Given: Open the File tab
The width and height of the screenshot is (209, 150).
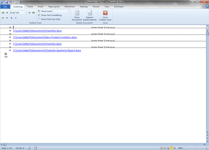Looking at the screenshot, I should click(x=5, y=6).
